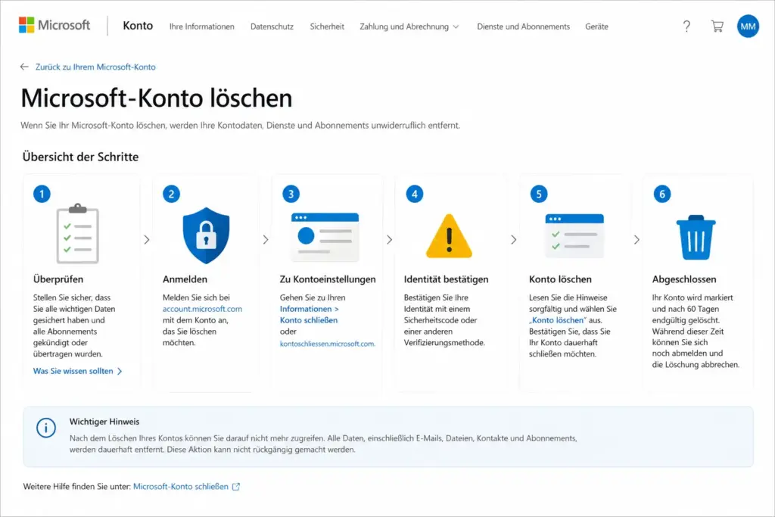This screenshot has width=775, height=517.
Task: Select the Konto löschen step title
Action: click(560, 279)
